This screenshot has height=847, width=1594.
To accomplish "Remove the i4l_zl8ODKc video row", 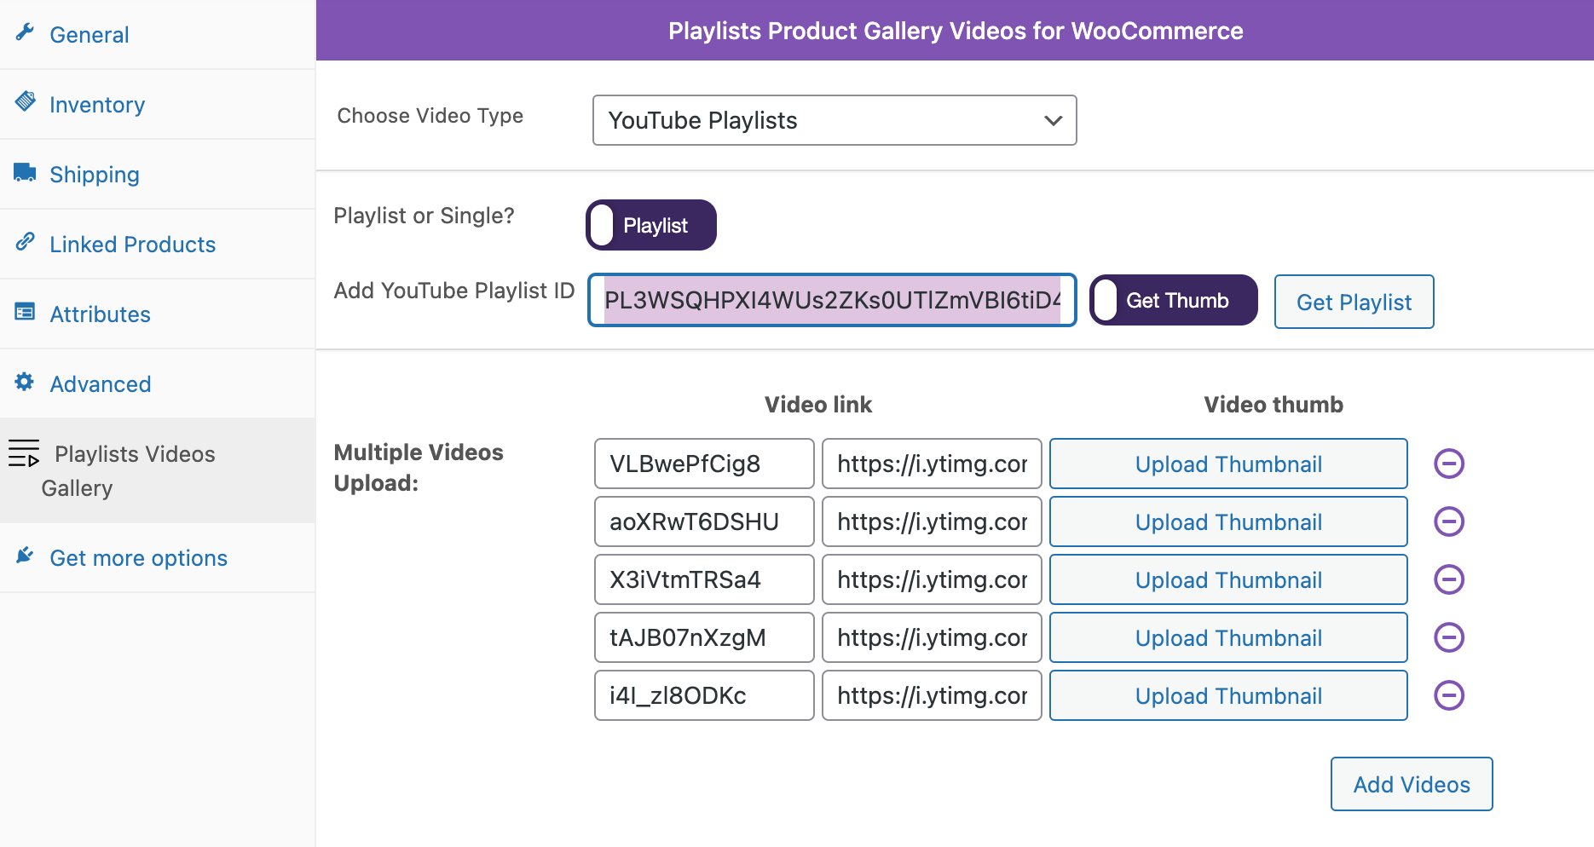I will pos(1447,695).
